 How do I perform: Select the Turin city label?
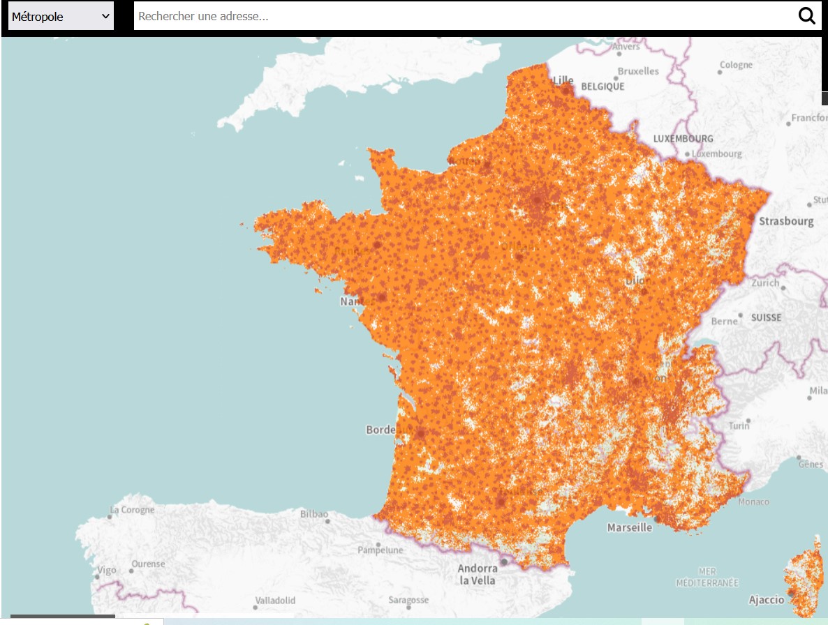[x=739, y=425]
